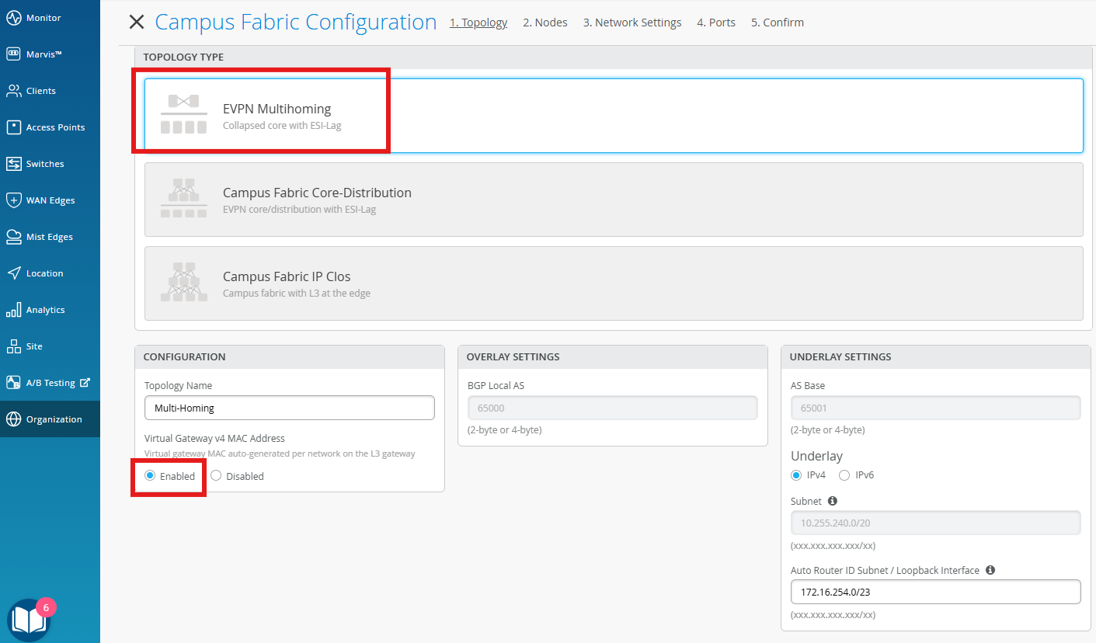Viewport: 1096px width, 643px height.
Task: Choose Campus Fabric Core-Distribution topology
Action: coord(613,200)
